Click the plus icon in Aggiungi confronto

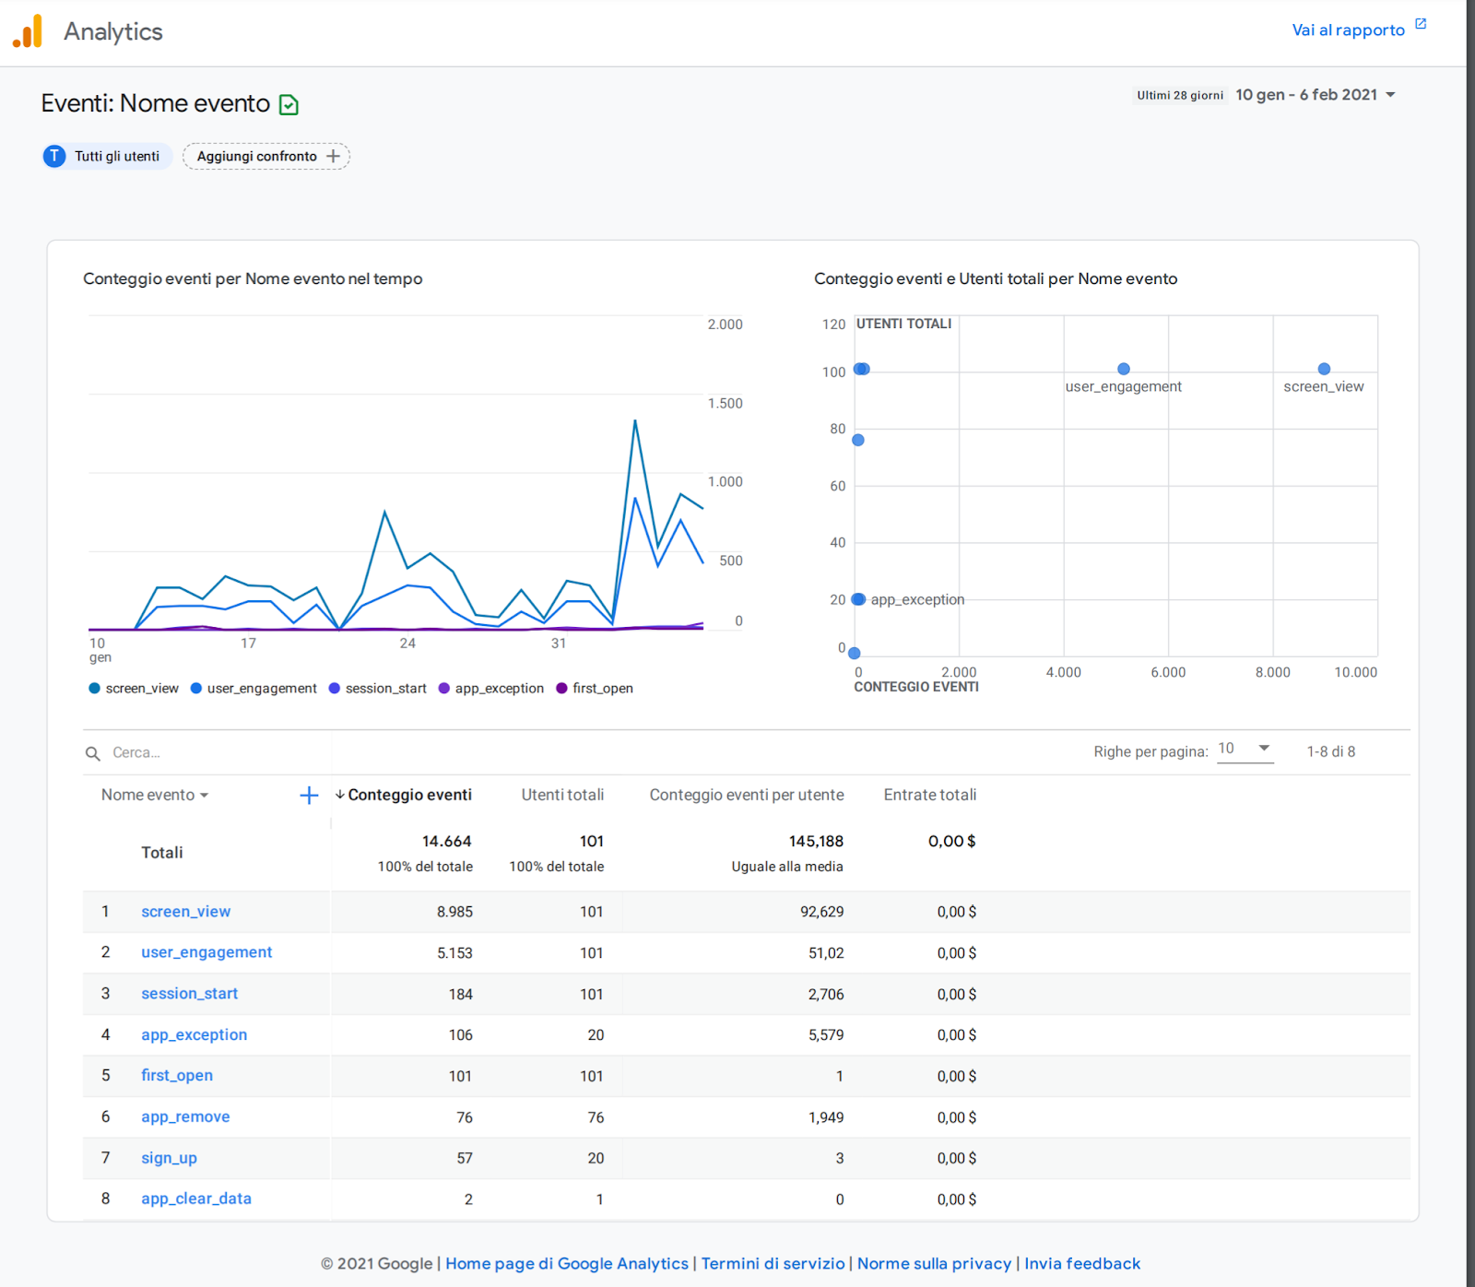pos(334,157)
